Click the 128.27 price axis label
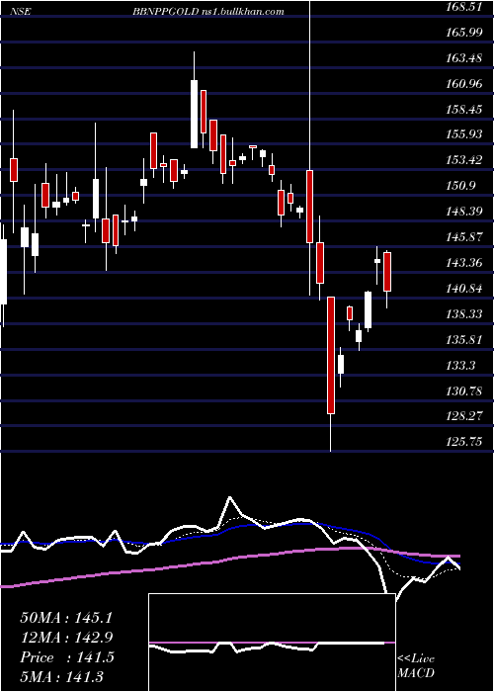Image resolution: width=494 pixels, height=692 pixels. [463, 416]
